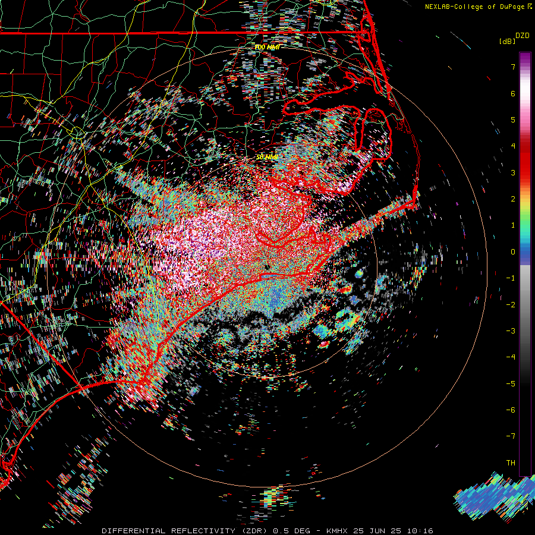Select the -2 dB scale label
Image resolution: width=535 pixels, height=535 pixels.
(511, 305)
